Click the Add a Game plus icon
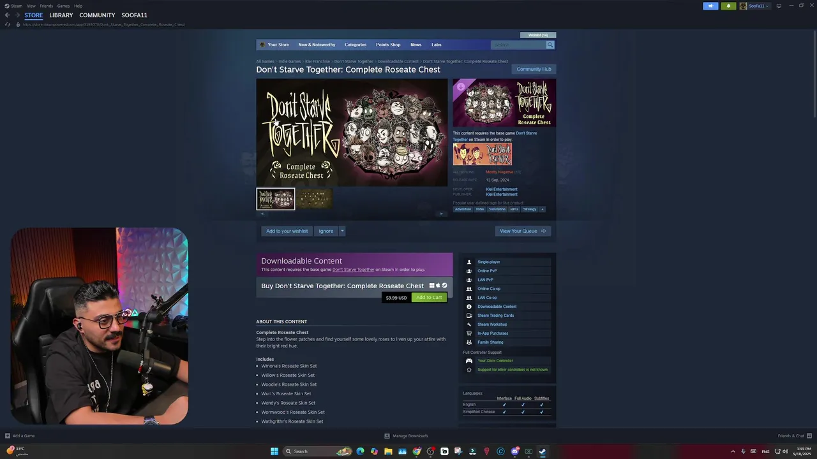This screenshot has height=459, width=817. (x=8, y=436)
